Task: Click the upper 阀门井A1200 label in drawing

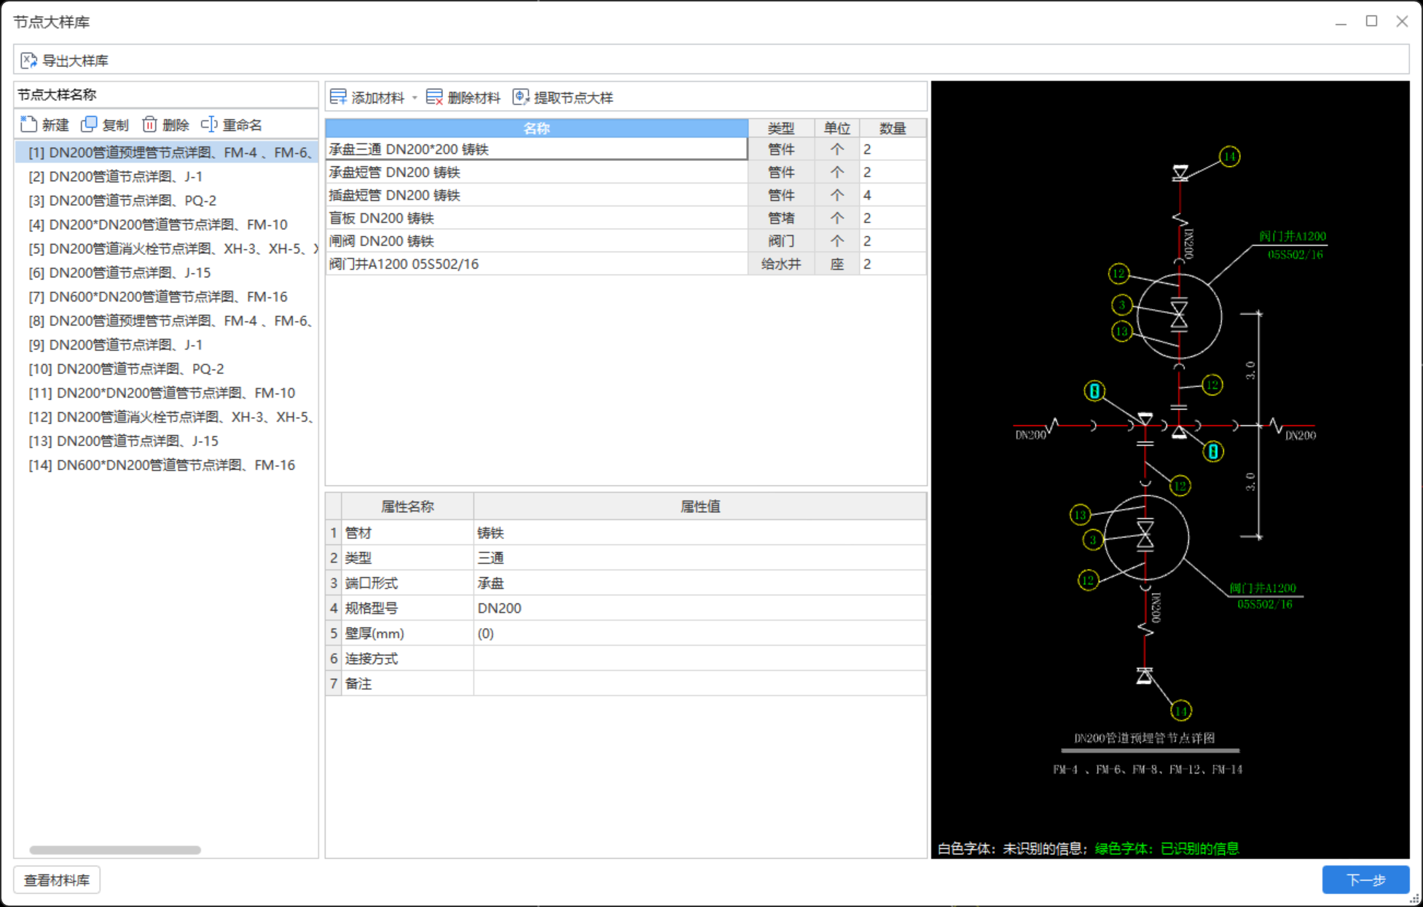Action: 1293,237
